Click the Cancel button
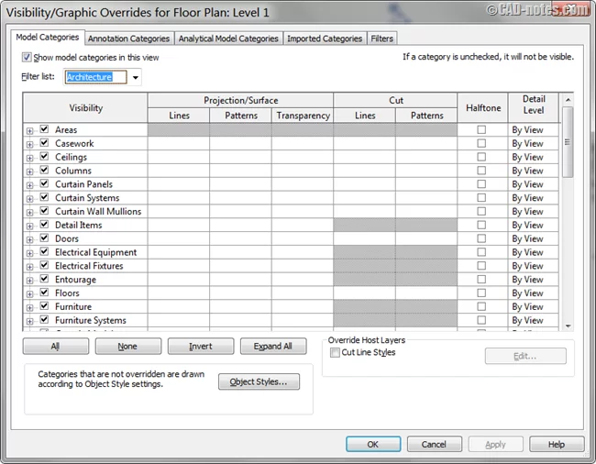Image resolution: width=596 pixels, height=464 pixels. 434,444
